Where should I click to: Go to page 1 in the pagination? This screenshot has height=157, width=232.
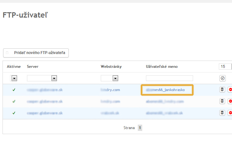[140, 128]
